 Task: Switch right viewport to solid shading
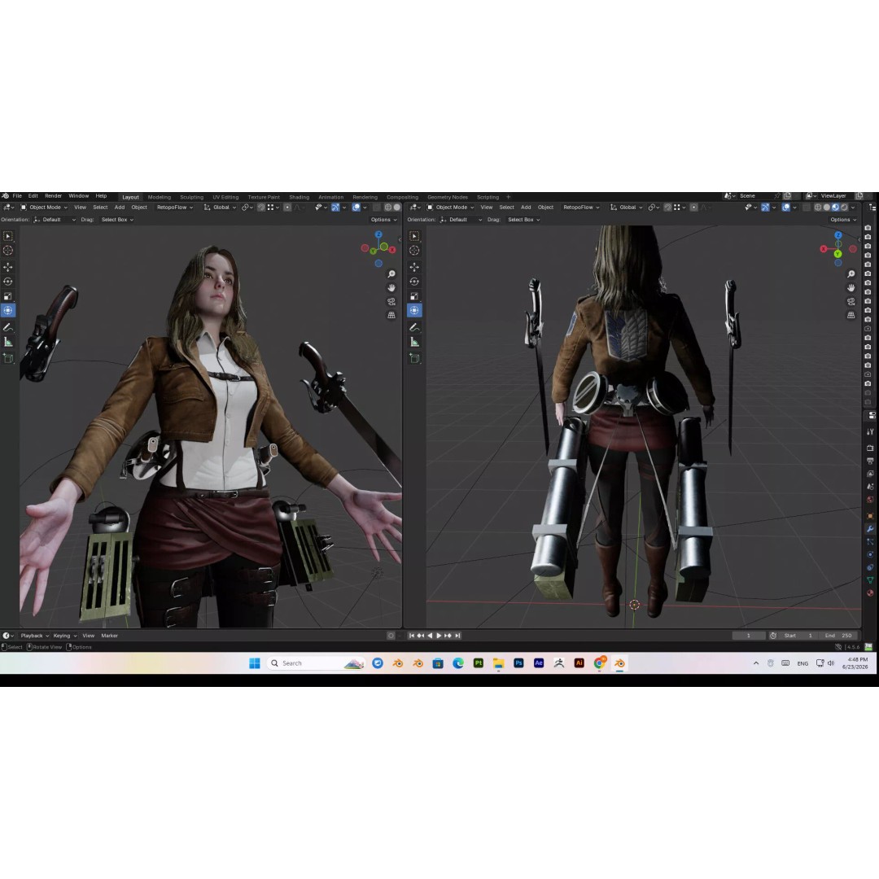pyautogui.click(x=826, y=208)
